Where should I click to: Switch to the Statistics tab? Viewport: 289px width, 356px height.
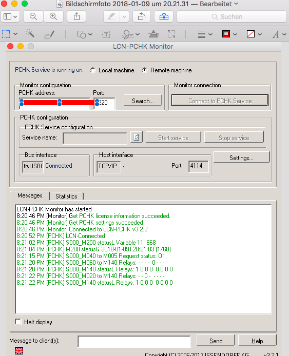(x=66, y=196)
